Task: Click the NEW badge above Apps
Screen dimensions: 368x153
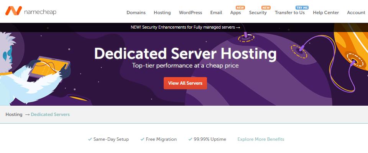Action: [240, 8]
